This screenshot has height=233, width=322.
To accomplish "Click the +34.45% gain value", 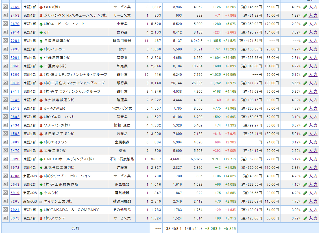I will (x=230, y=58).
